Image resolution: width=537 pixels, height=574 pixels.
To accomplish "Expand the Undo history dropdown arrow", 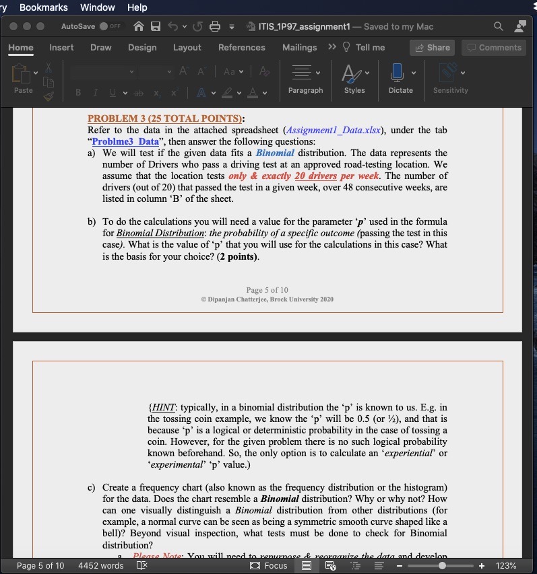I will pos(185,27).
